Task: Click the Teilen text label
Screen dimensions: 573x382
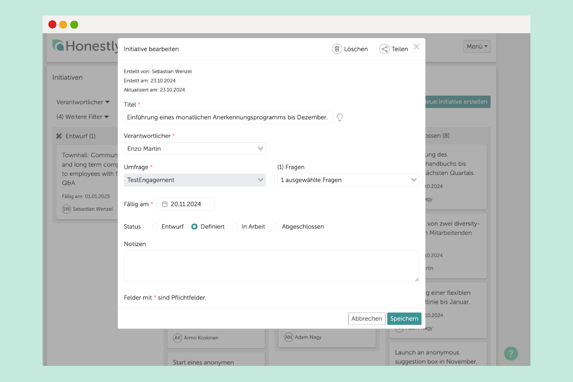Action: pos(400,49)
